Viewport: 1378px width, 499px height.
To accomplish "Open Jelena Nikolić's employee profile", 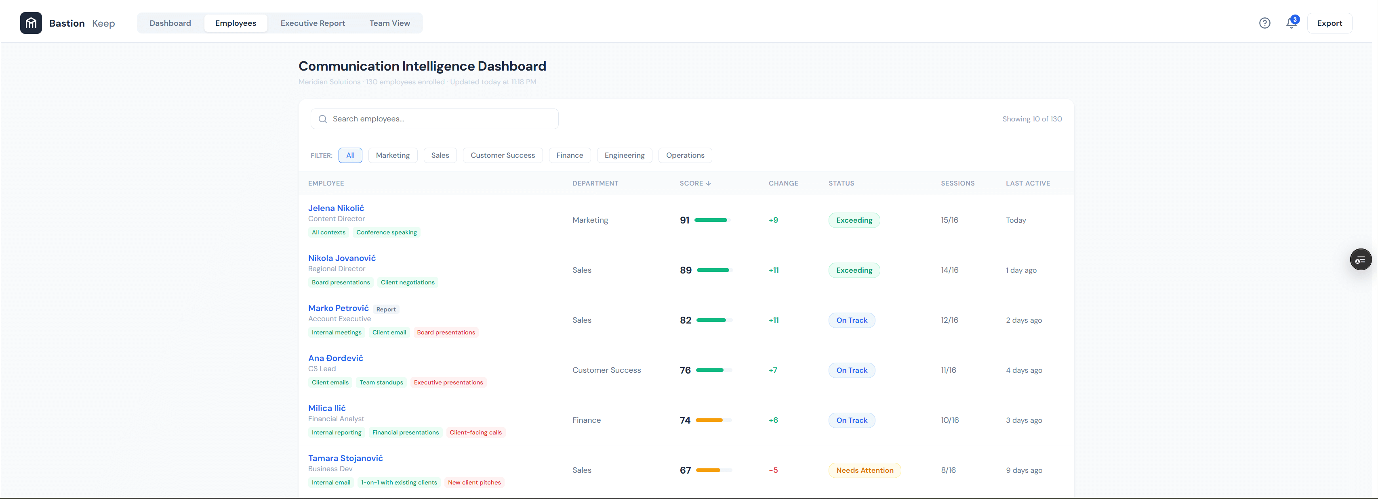I will point(335,208).
